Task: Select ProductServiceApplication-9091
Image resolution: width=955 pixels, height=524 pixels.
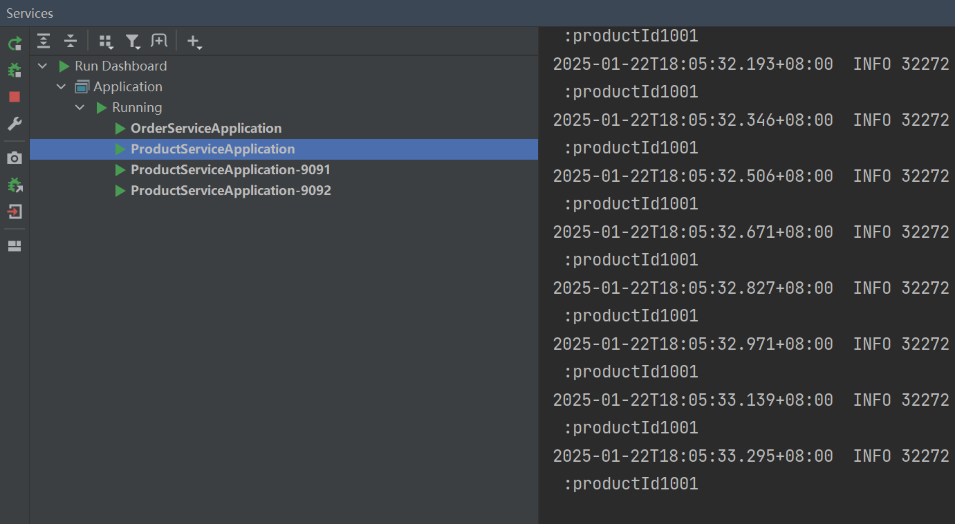Action: (231, 170)
